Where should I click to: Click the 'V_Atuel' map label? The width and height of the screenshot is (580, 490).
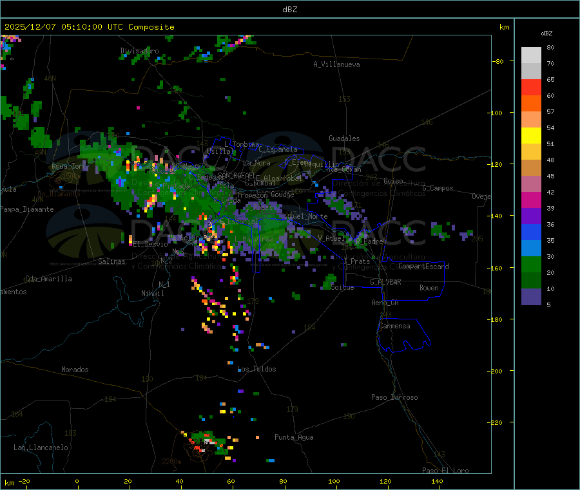pyautogui.click(x=331, y=238)
